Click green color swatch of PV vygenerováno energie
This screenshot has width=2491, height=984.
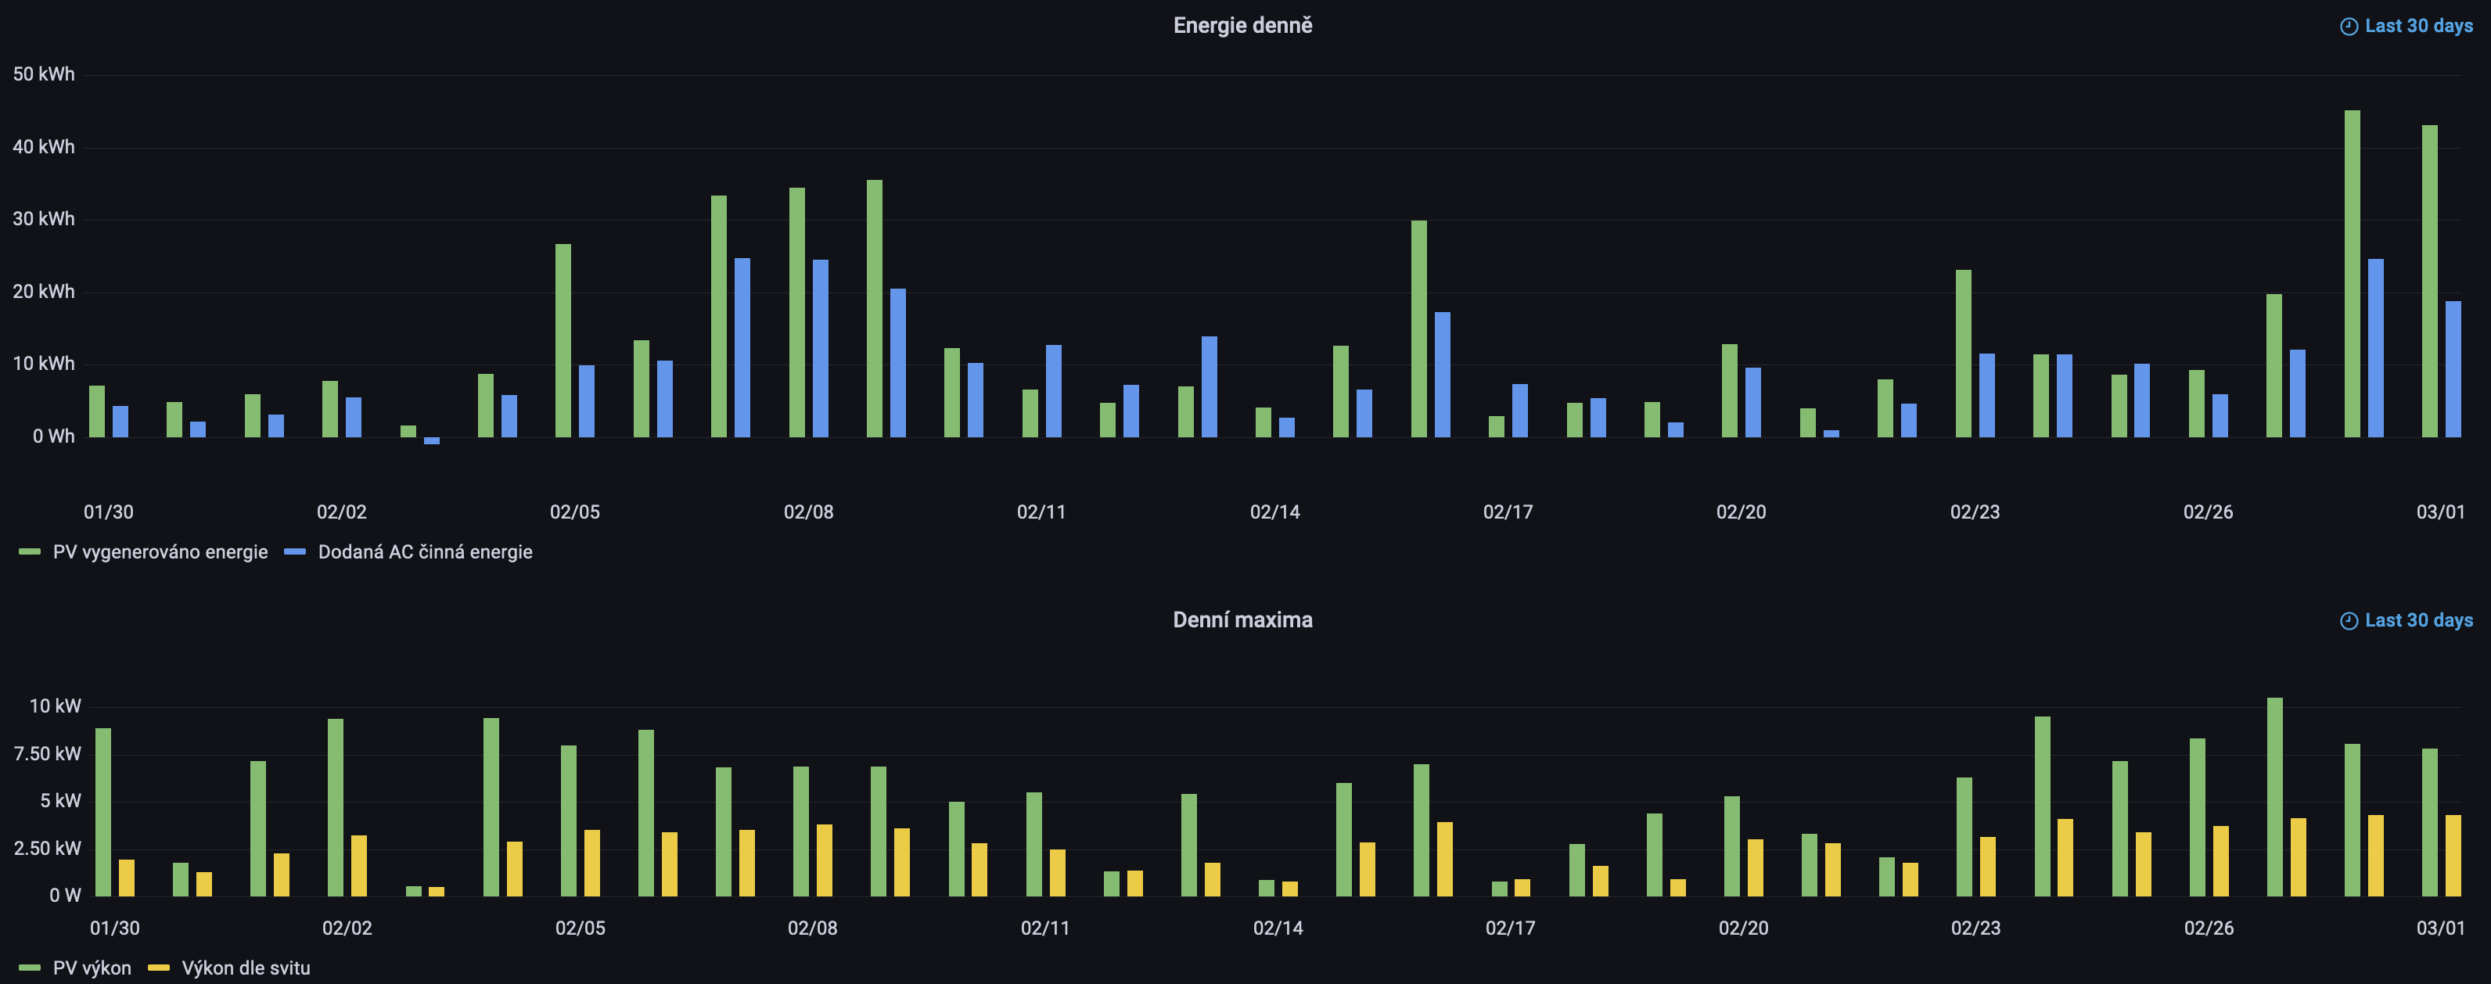pyautogui.click(x=30, y=552)
